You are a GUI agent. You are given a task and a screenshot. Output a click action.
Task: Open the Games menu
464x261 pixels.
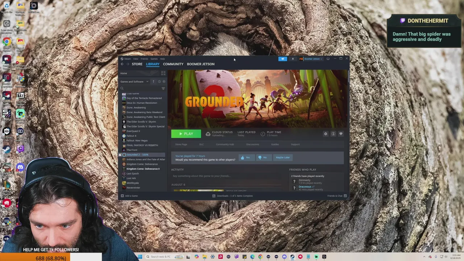pyautogui.click(x=154, y=59)
